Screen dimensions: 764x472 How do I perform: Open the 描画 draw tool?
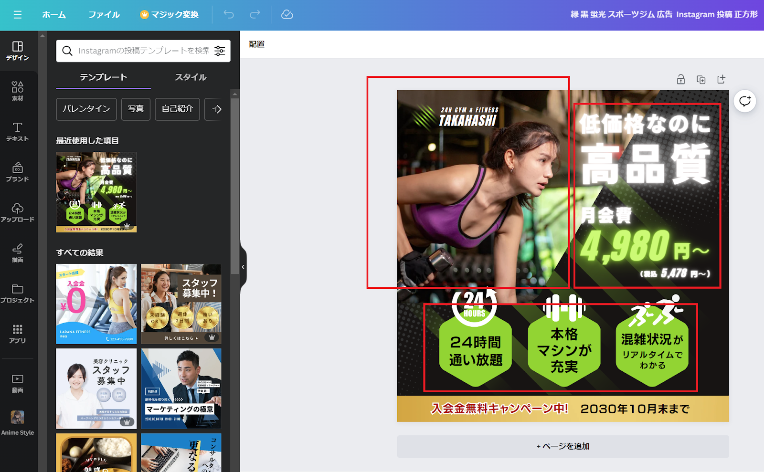(x=18, y=253)
